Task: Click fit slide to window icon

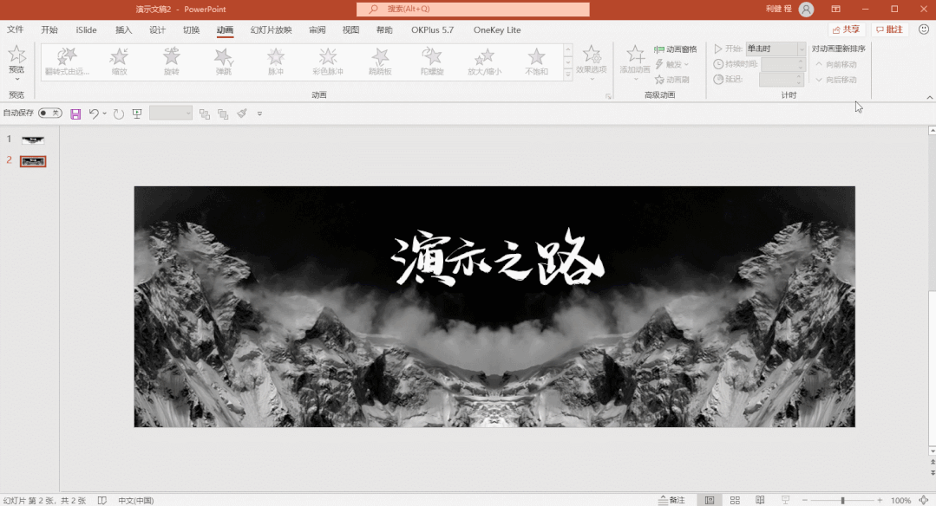Action: [x=924, y=500]
